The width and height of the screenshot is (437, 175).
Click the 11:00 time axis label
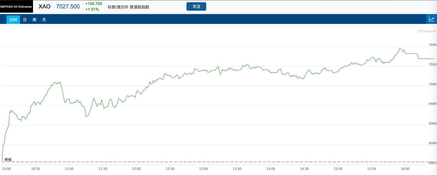pyautogui.click(x=69, y=169)
